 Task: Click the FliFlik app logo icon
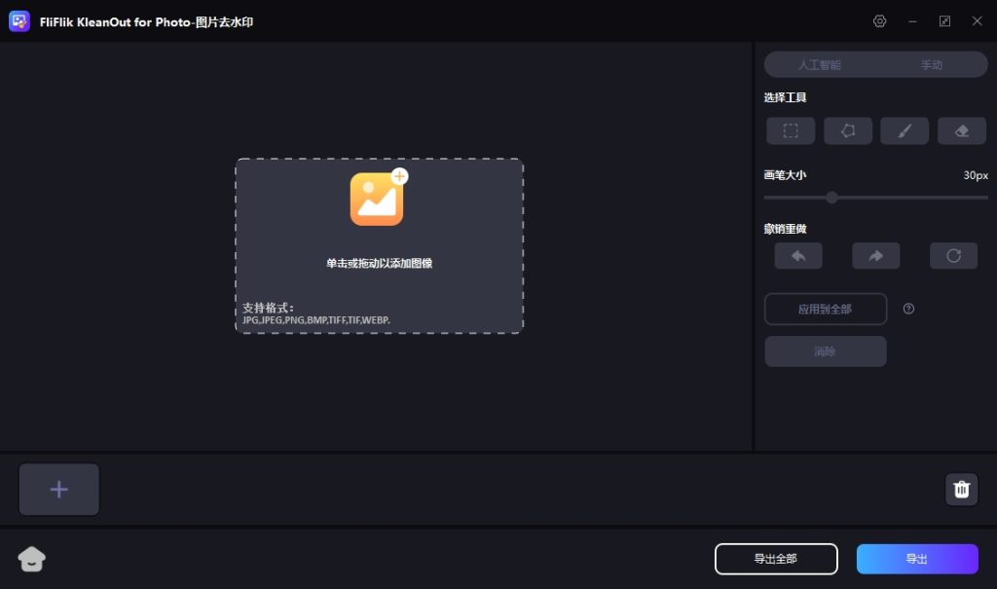pyautogui.click(x=19, y=21)
